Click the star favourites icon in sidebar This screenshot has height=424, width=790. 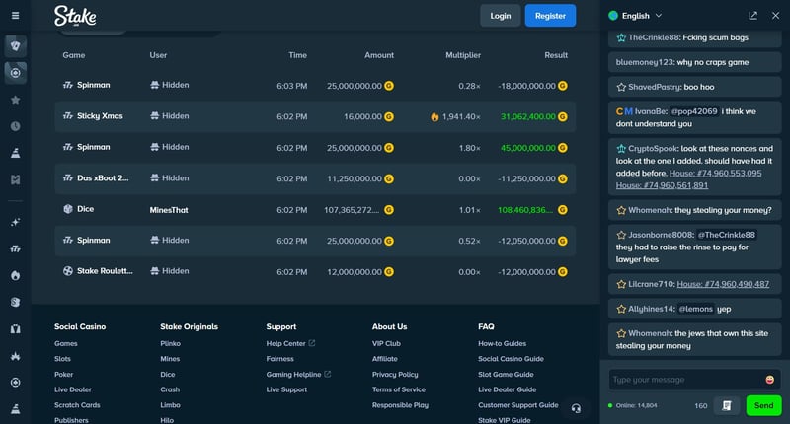point(15,100)
